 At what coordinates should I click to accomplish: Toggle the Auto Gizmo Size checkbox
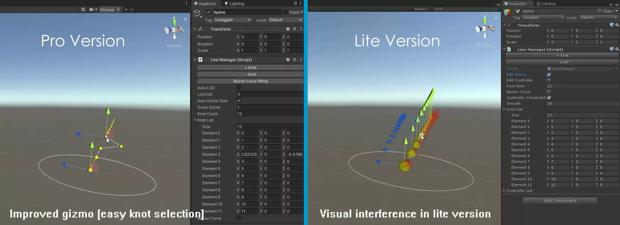point(239,101)
